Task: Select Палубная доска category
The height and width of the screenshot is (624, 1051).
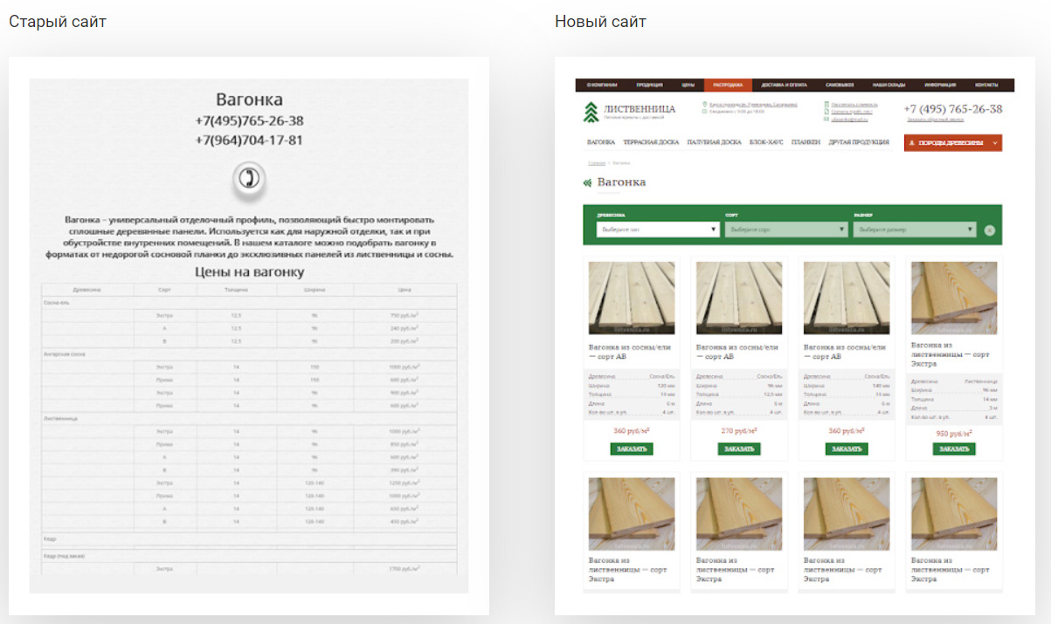Action: pos(714,142)
